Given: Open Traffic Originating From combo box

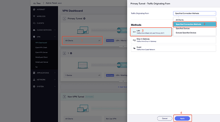Looking at the screenshot, I should coord(194,13).
